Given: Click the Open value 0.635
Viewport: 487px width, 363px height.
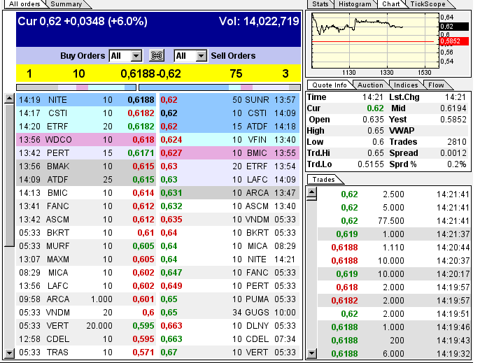Looking at the screenshot, I should pos(373,120).
